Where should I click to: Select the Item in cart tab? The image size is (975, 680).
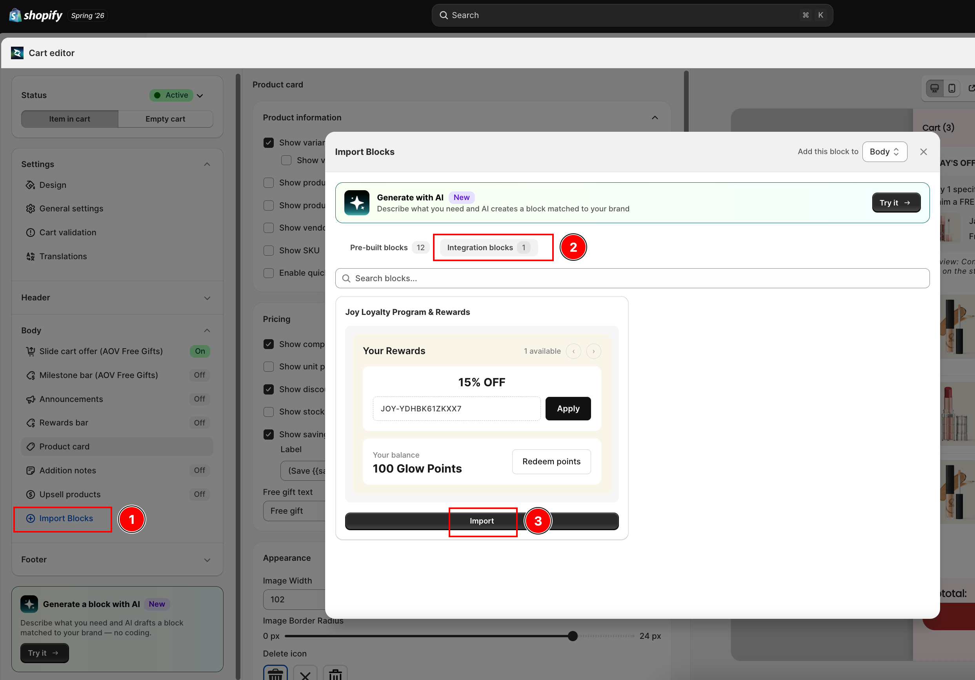70,119
